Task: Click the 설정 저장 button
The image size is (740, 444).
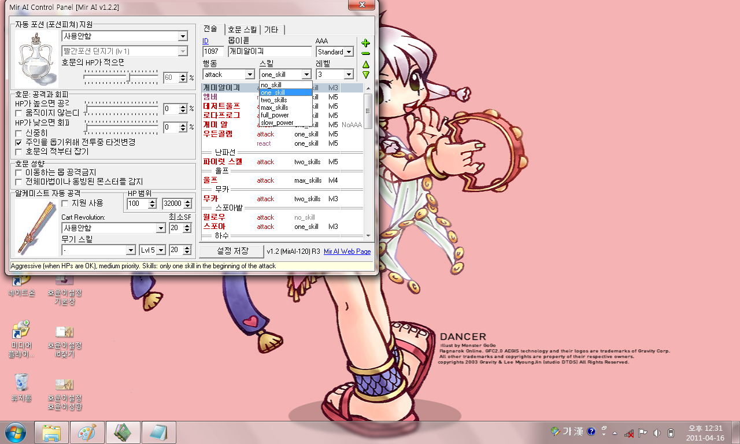Action: pos(231,251)
